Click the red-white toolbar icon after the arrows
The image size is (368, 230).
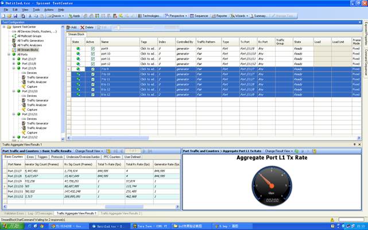pyautogui.click(x=115, y=16)
